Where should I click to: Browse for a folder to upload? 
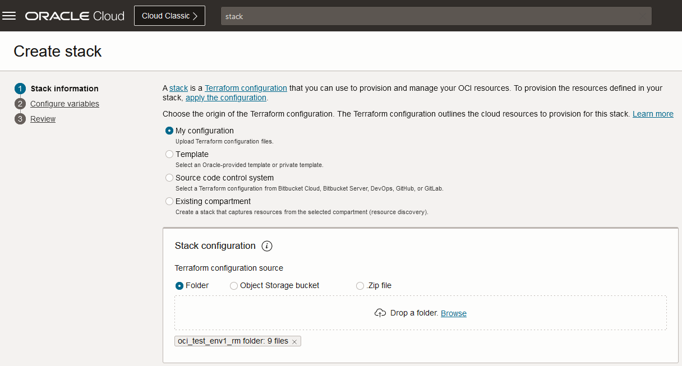pyautogui.click(x=454, y=313)
